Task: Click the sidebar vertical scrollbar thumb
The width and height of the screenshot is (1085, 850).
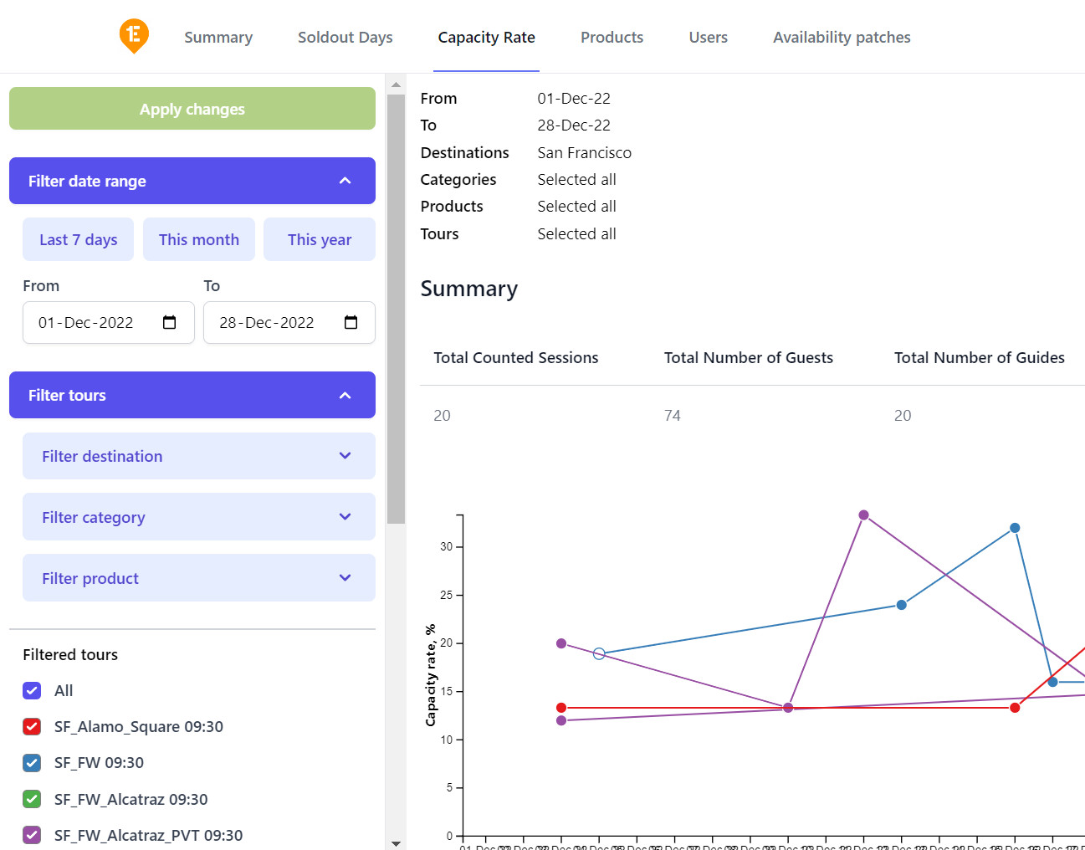Action: [396, 310]
